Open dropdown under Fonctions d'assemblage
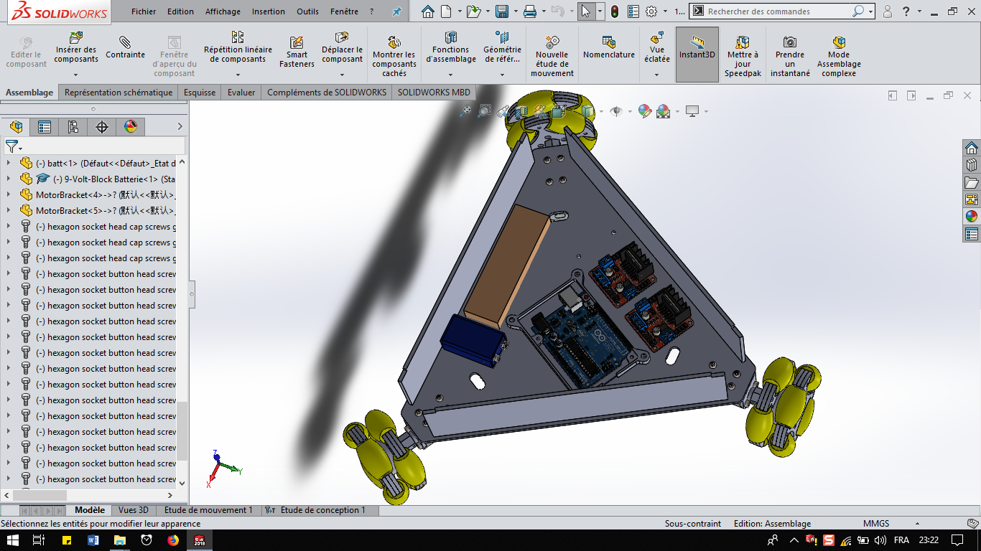This screenshot has width=981, height=551. 450,75
